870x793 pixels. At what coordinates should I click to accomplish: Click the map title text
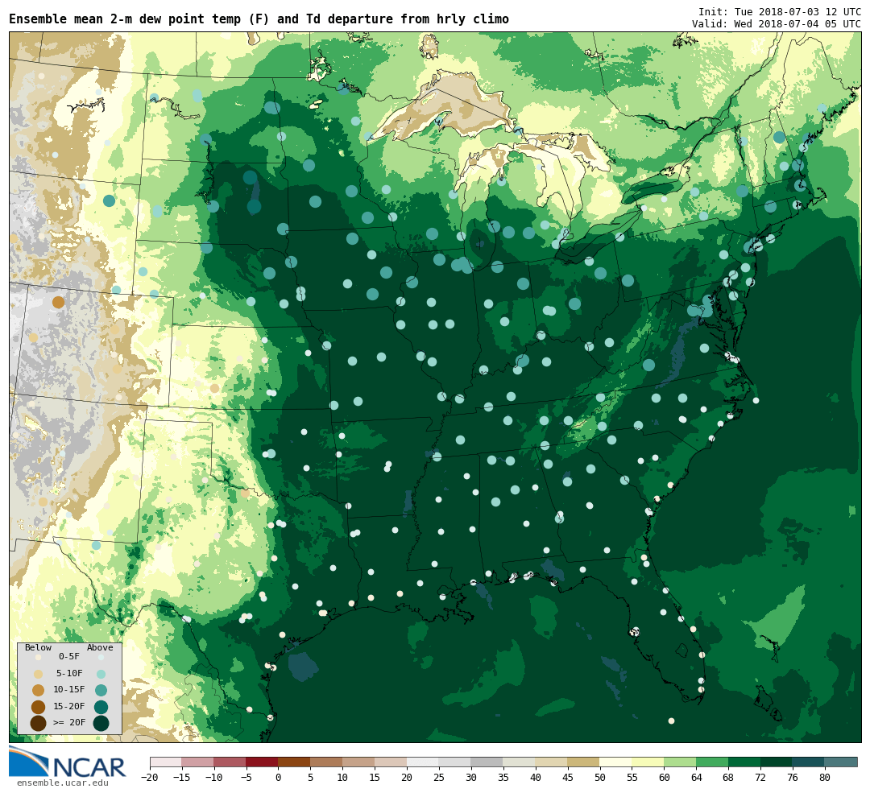[259, 19]
